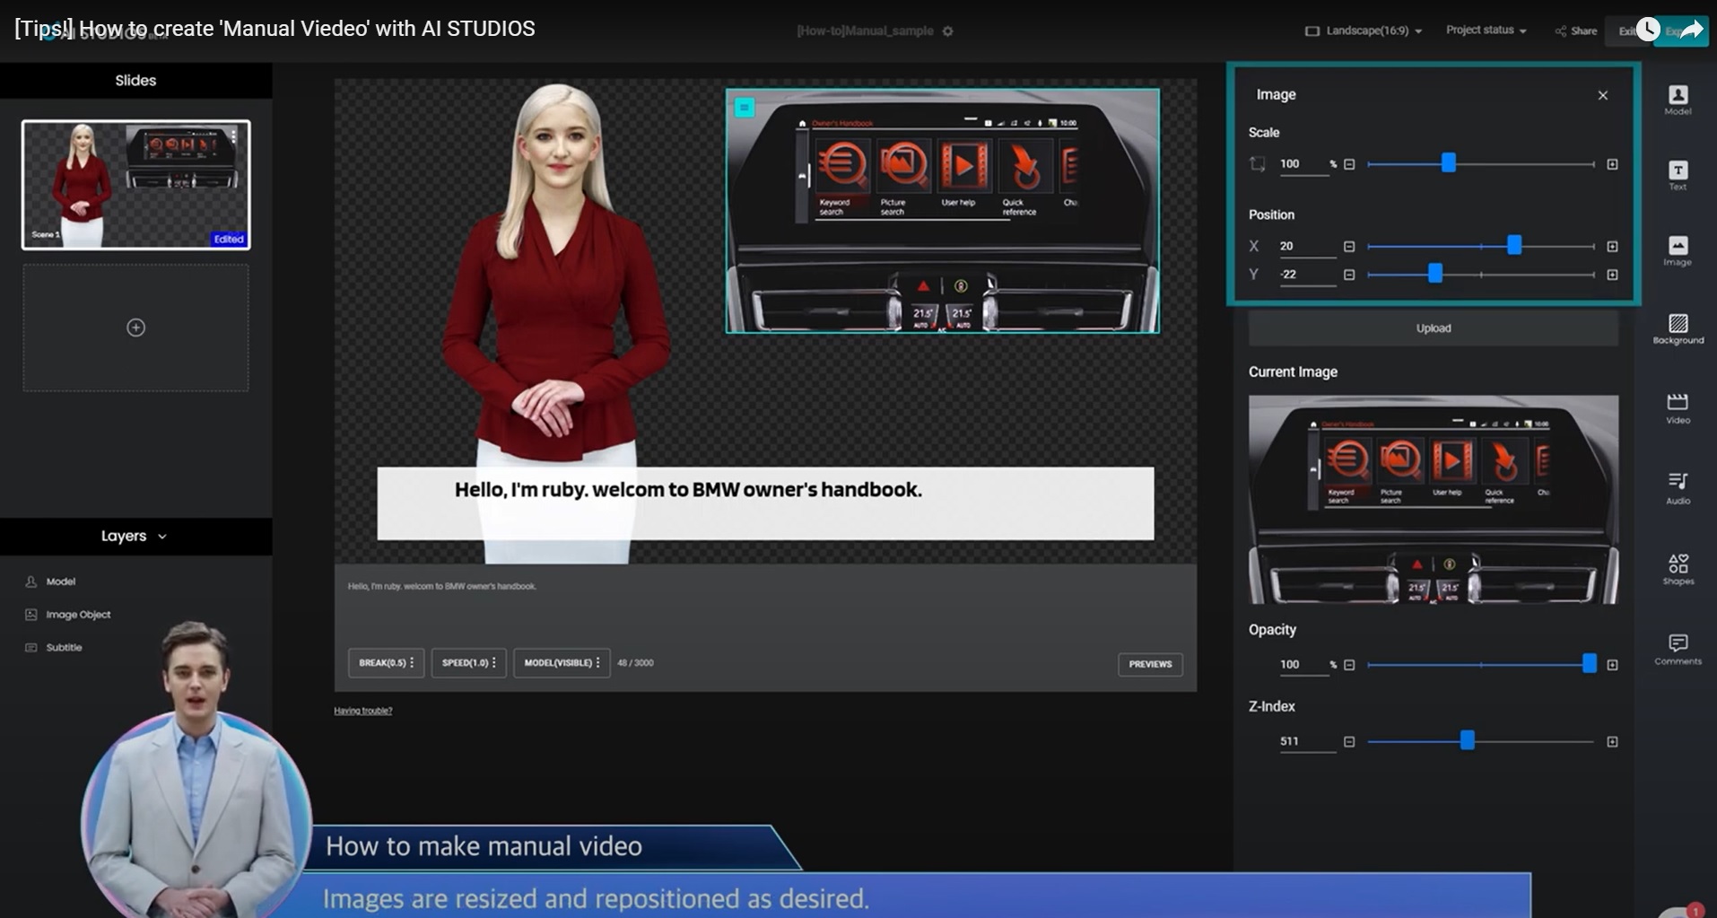1717x918 pixels.
Task: Click the subtitle text box on canvas
Action: tap(765, 503)
